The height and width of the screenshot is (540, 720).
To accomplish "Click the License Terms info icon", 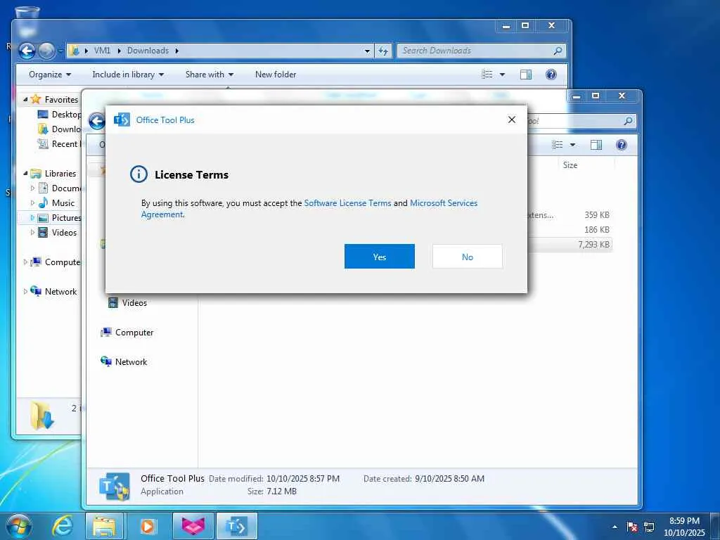I will pos(139,174).
